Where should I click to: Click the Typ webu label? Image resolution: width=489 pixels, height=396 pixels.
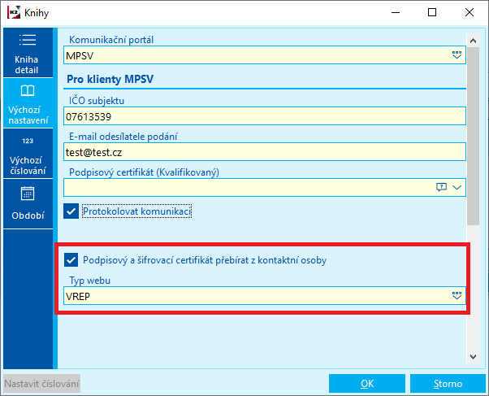(x=90, y=281)
